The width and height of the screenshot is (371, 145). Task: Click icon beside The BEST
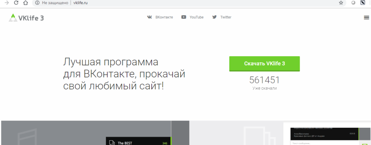pyautogui.click(x=112, y=142)
